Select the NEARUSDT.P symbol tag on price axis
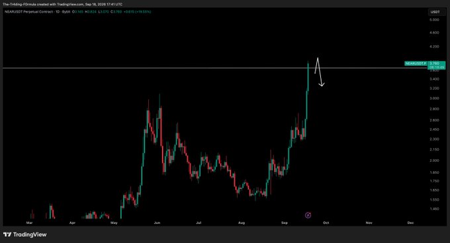Screen dimensions: 450x243 click(x=416, y=63)
